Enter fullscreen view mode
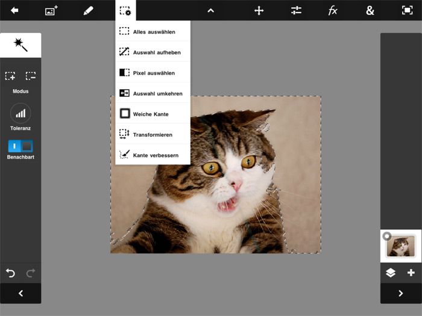Viewport: 422px width, 316px height. 407,10
